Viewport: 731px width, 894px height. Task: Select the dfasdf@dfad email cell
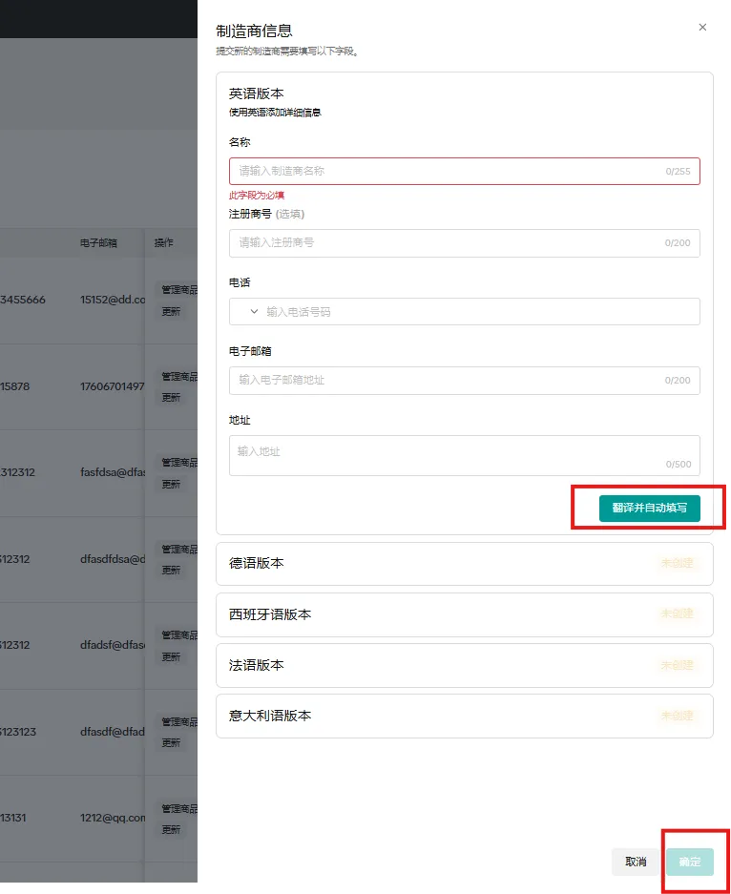(x=113, y=732)
